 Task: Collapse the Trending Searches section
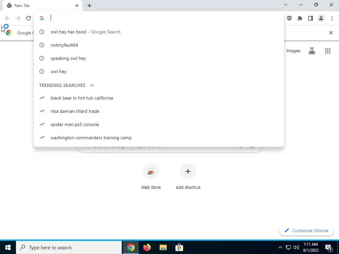pyautogui.click(x=92, y=85)
